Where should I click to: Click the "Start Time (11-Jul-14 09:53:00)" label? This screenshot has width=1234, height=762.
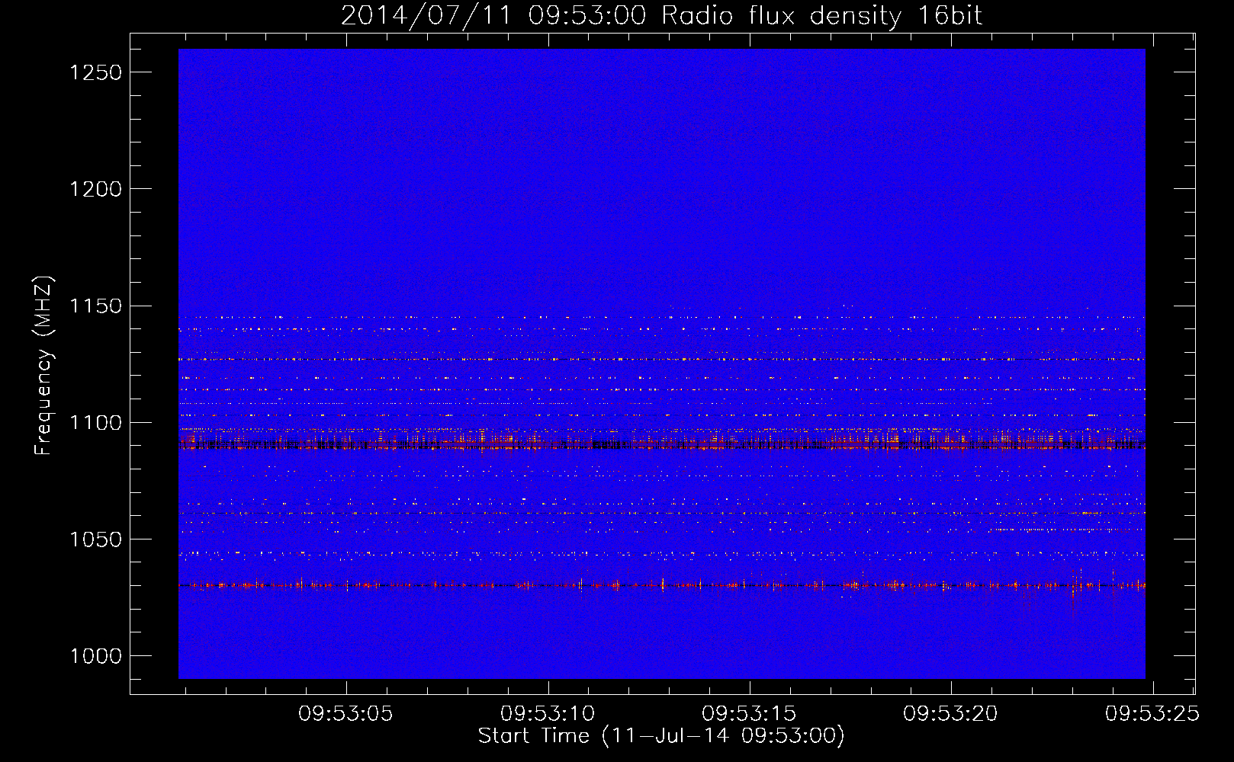661,736
